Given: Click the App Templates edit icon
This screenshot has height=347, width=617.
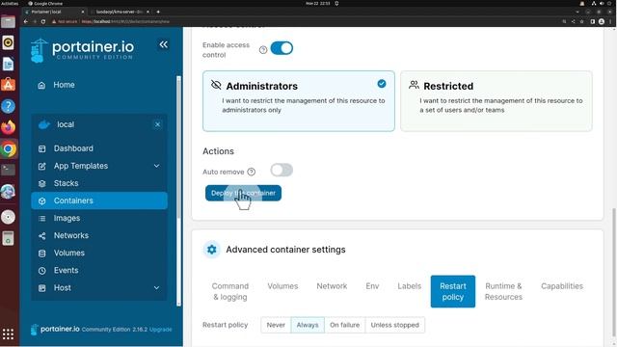Looking at the screenshot, I should [x=41, y=166].
